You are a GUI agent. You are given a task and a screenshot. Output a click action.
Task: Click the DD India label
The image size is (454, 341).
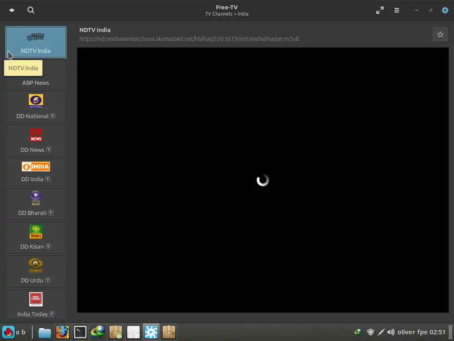coord(32,179)
